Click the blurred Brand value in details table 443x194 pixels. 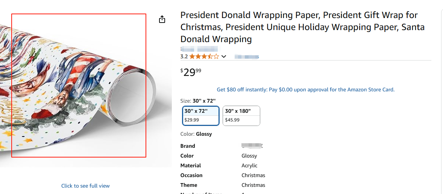[252, 146]
